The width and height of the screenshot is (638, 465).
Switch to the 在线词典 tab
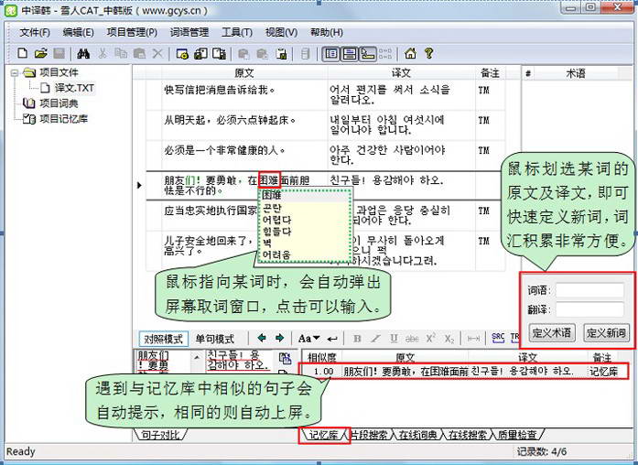pos(416,434)
